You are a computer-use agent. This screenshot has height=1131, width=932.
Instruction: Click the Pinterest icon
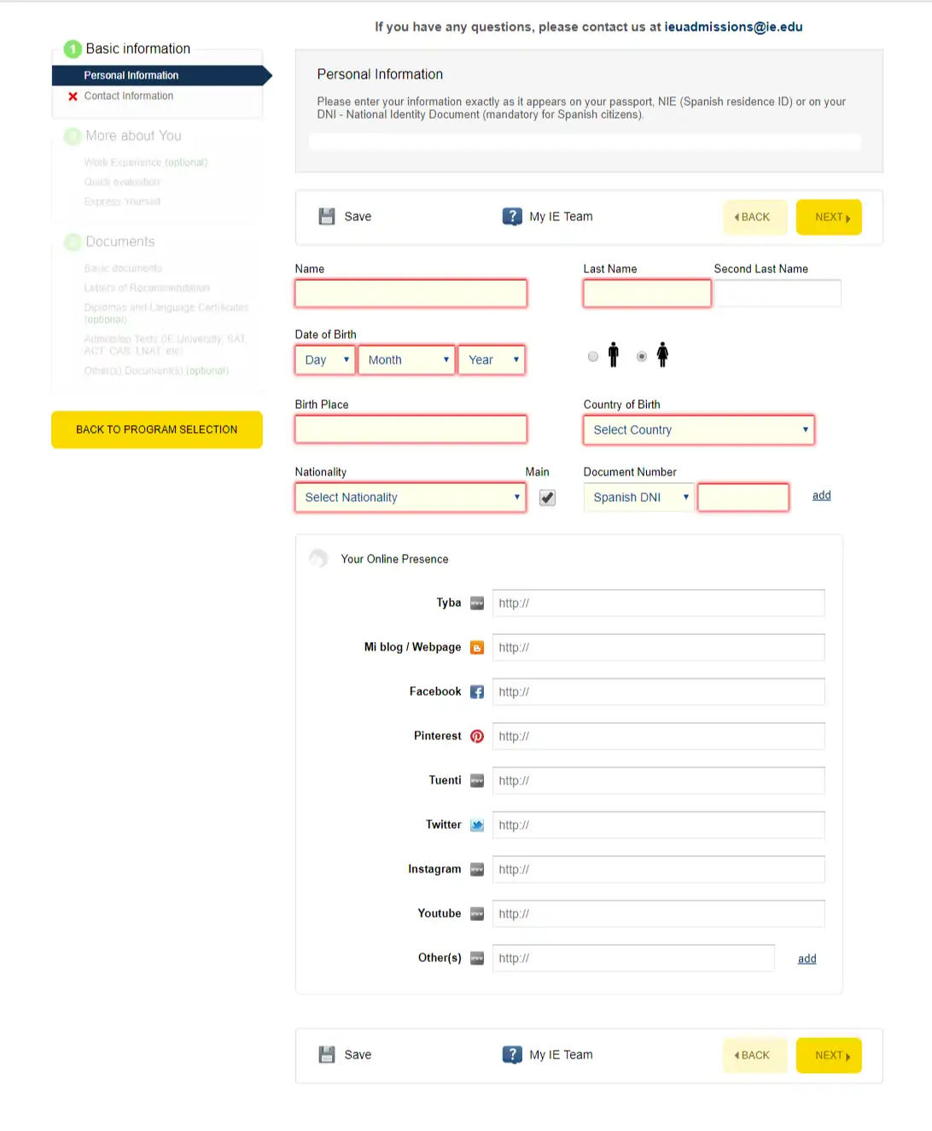coord(477,737)
